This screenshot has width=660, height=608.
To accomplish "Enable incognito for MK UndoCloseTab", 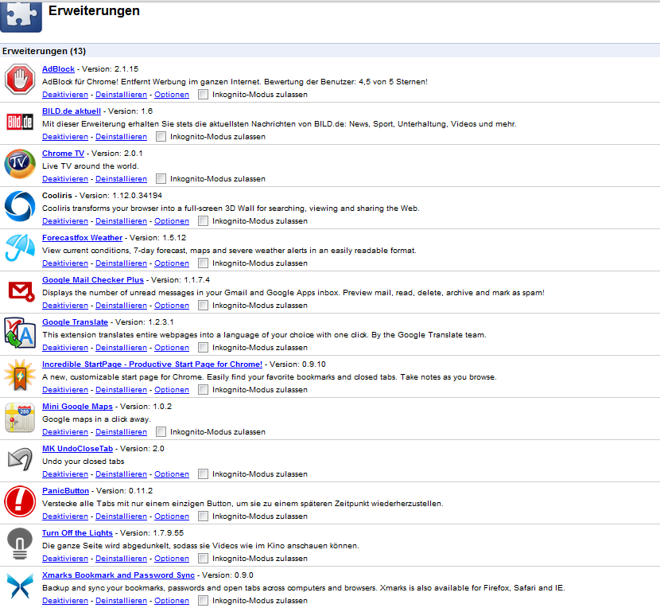I will [x=203, y=474].
